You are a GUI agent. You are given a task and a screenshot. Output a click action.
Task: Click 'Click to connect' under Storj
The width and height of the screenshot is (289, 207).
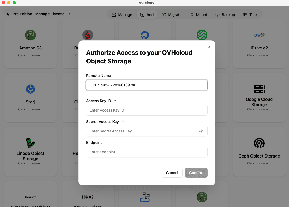[31, 109]
